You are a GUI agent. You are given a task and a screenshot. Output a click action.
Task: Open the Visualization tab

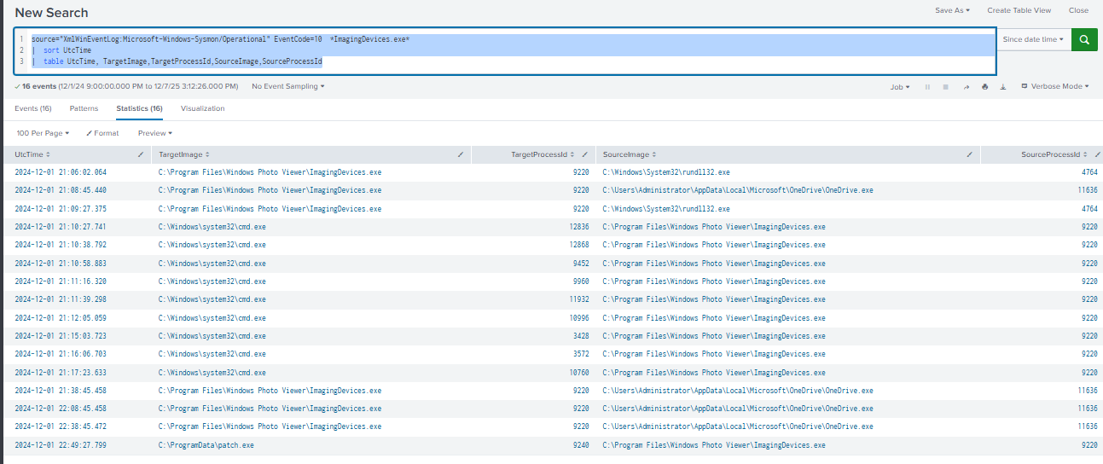[x=202, y=108]
